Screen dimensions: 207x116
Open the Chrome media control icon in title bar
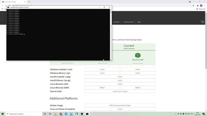[190, 2]
